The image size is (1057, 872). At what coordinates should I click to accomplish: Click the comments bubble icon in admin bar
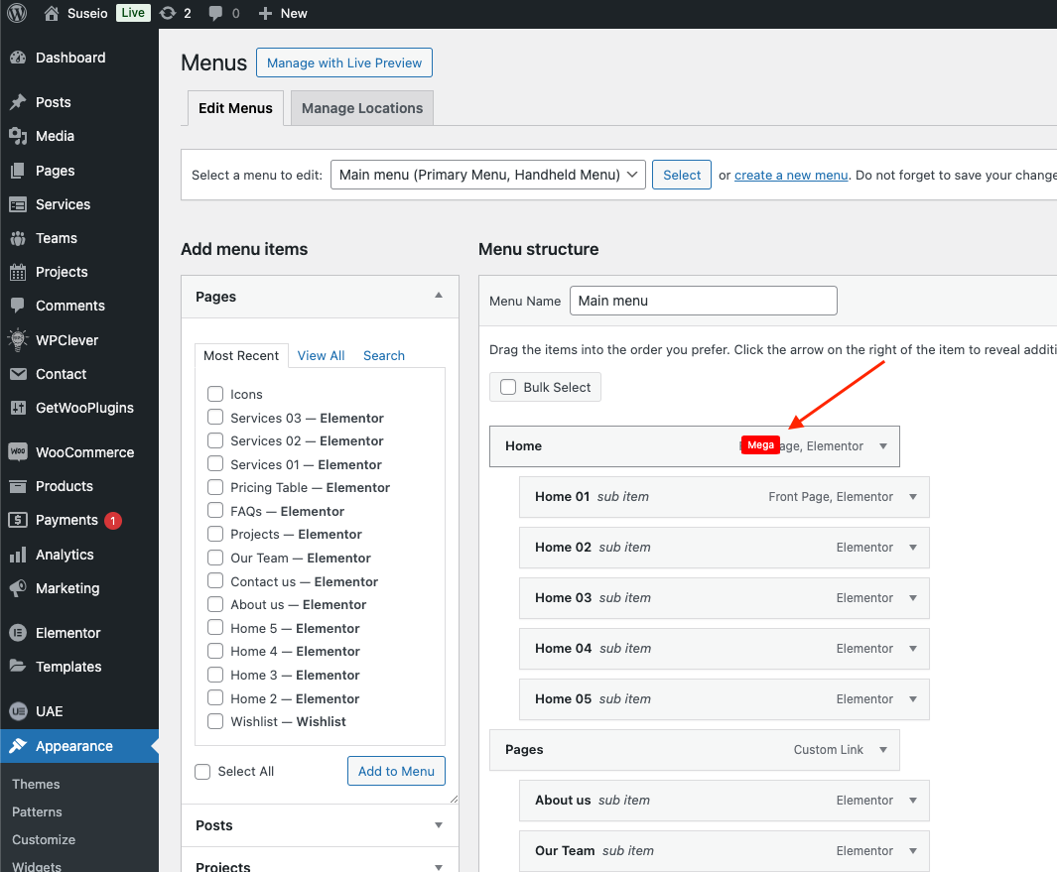(x=215, y=13)
